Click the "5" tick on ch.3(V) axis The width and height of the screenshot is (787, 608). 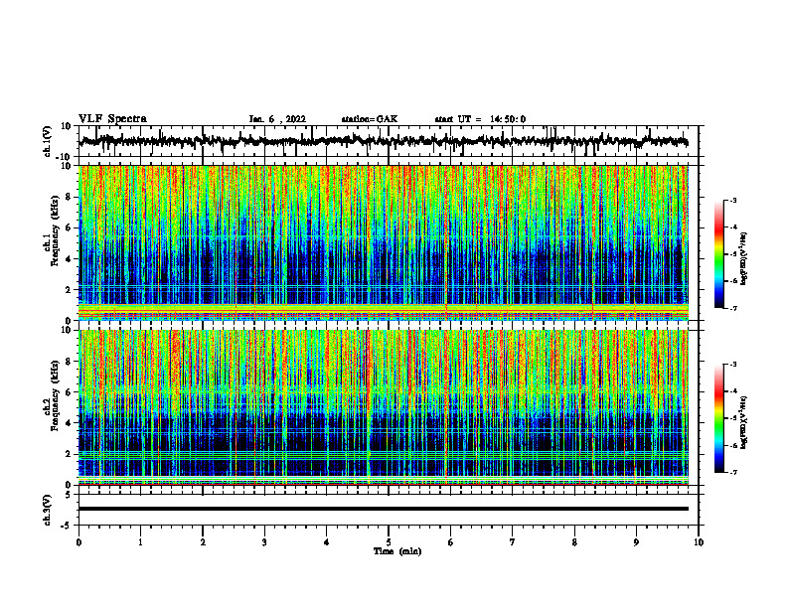click(69, 495)
